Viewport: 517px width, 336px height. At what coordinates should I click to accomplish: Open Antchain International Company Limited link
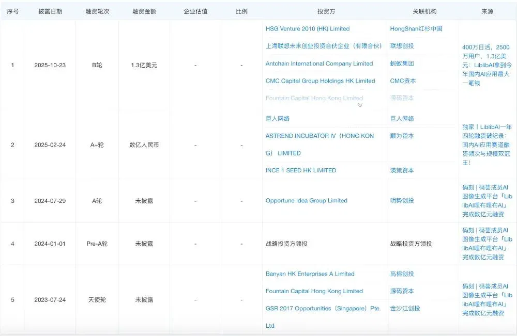point(319,63)
